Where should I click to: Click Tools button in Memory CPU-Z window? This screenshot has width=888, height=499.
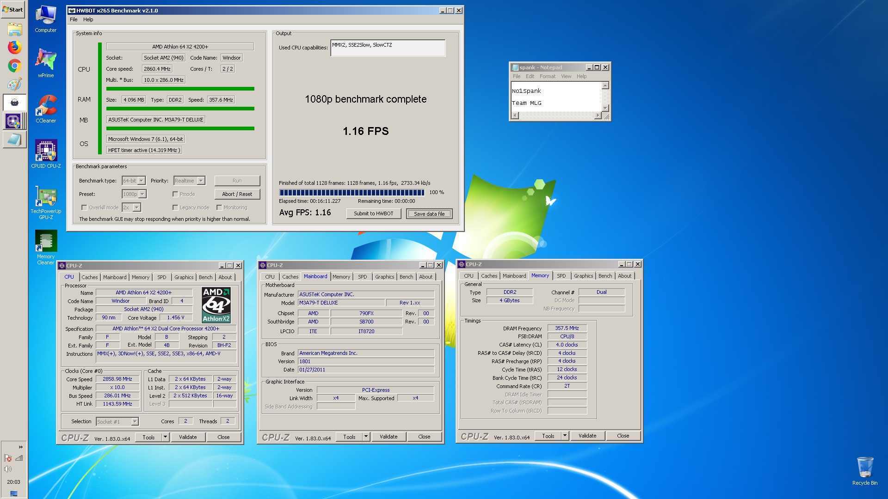click(548, 436)
